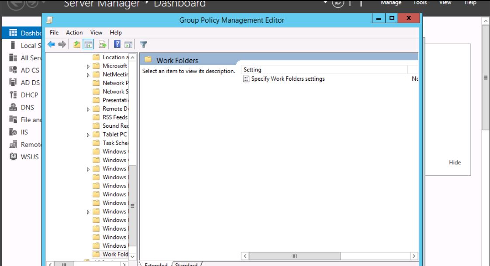
Task: Toggle Show/Hide Console Tree toolbar icon
Action: tap(89, 44)
